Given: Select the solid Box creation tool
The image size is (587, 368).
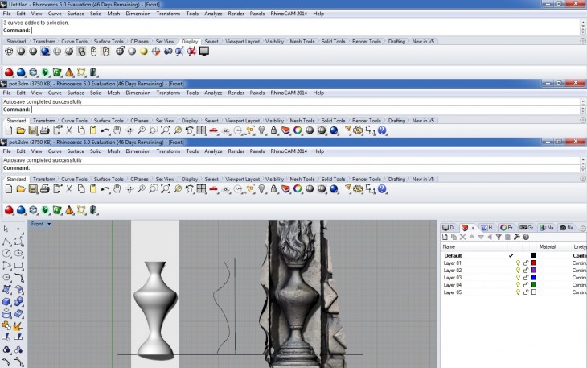Looking at the screenshot, I should pyautogui.click(x=6, y=301).
